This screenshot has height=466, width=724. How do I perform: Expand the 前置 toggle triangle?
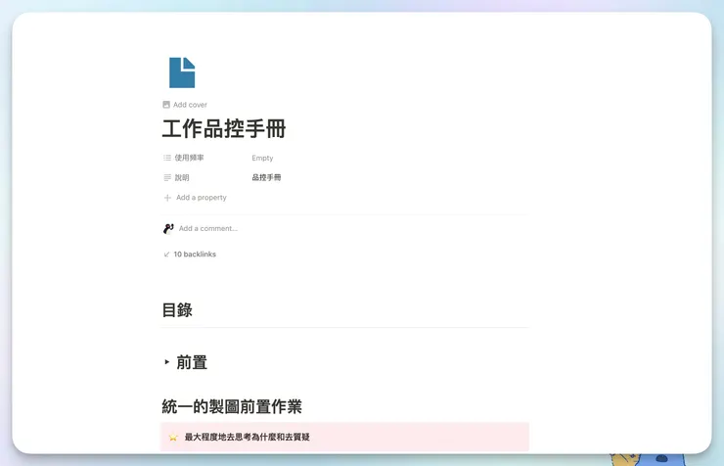point(166,362)
